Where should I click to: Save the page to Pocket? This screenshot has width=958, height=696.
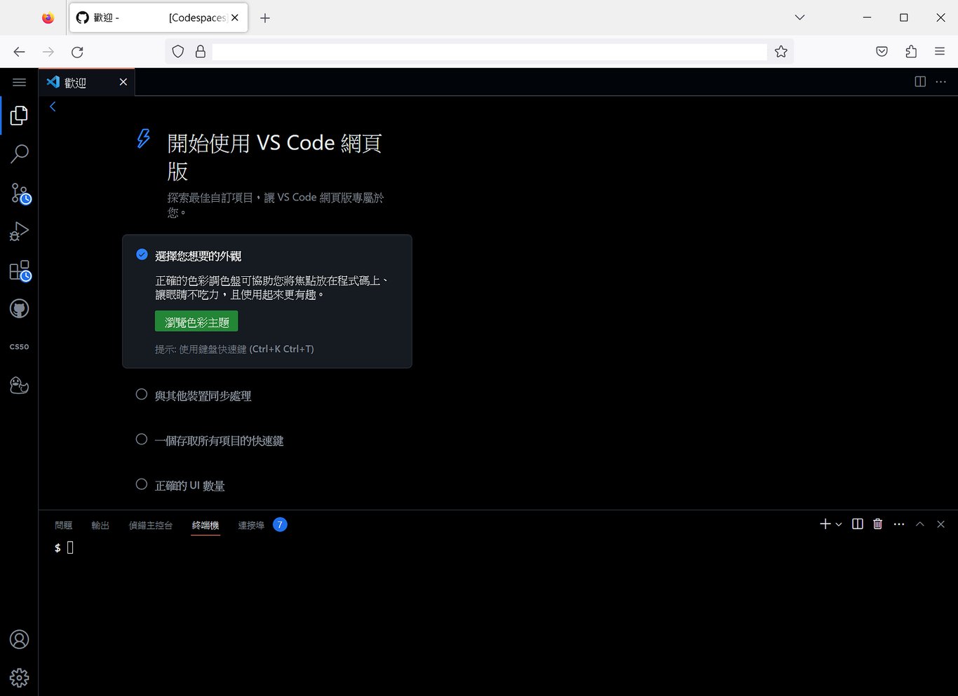point(882,51)
